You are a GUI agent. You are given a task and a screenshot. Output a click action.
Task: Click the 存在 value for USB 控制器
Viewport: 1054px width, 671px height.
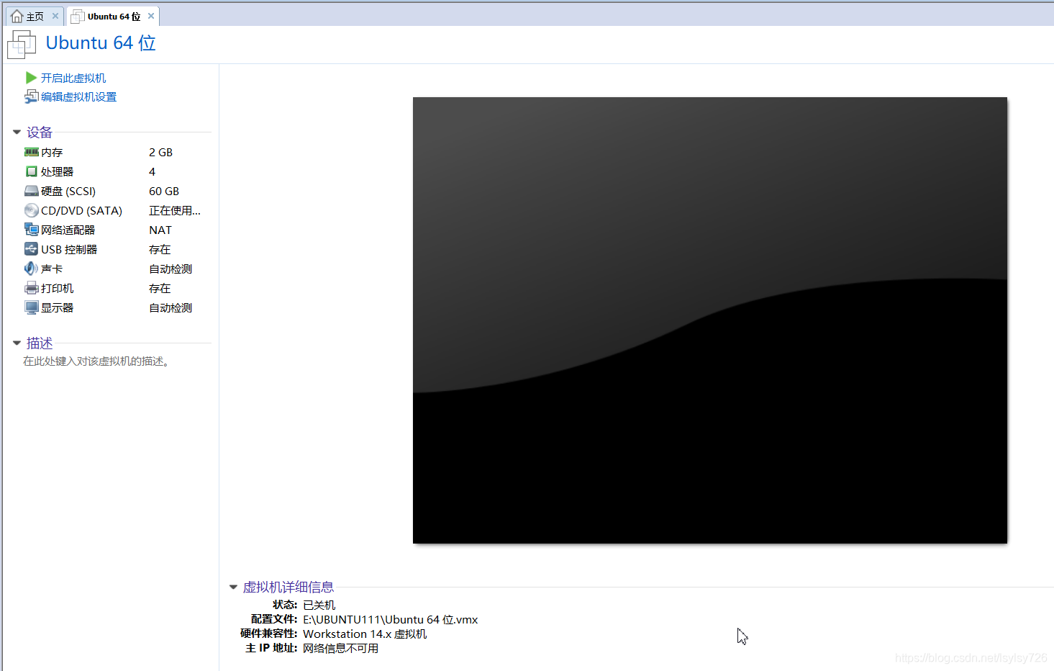(x=160, y=249)
